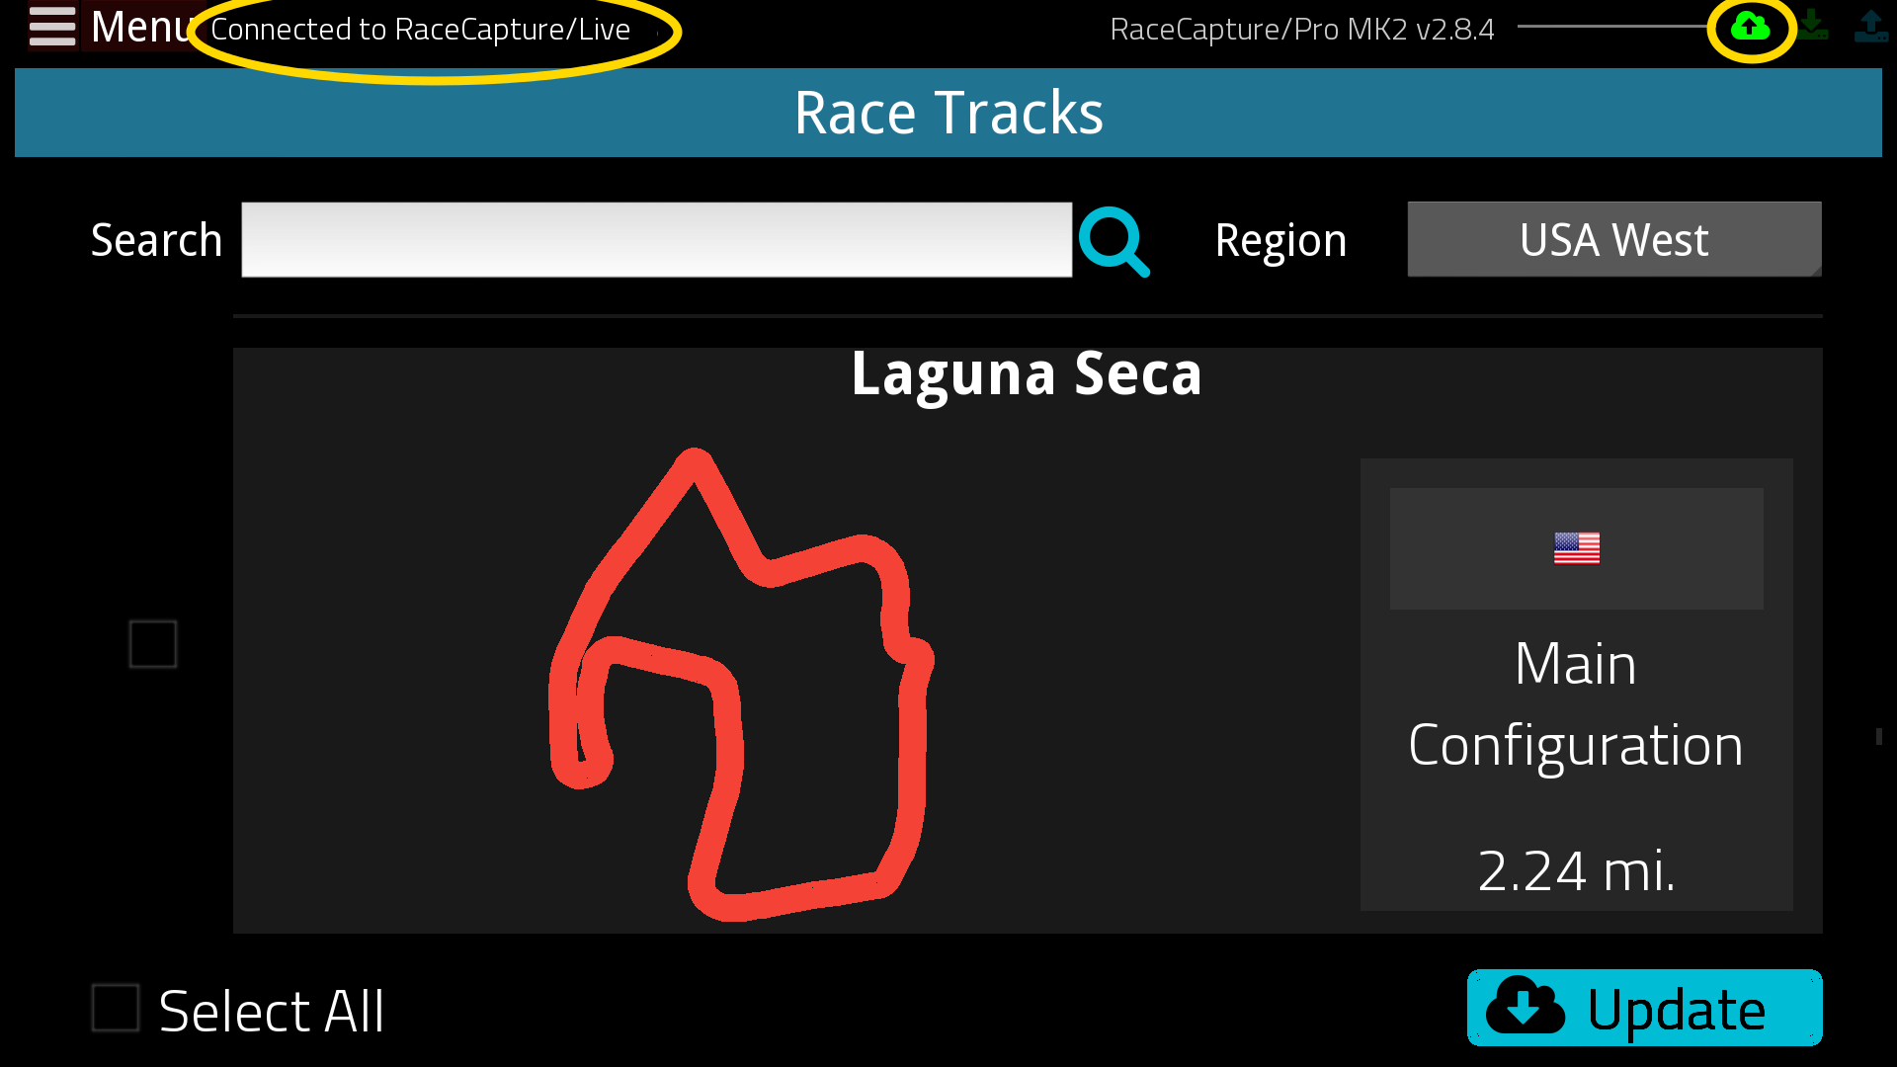Tick the Laguna Seca track checkbox
This screenshot has height=1067, width=1897.
click(x=153, y=644)
